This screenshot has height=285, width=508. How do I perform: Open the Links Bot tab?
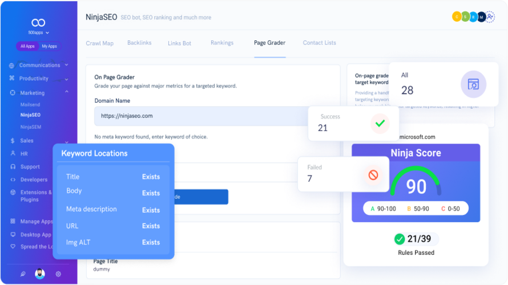179,43
